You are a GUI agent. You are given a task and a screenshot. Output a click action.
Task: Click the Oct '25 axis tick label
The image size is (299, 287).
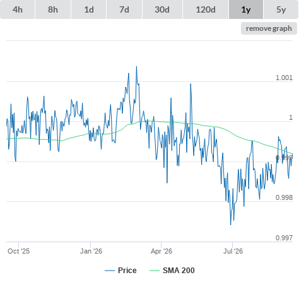[18, 251]
